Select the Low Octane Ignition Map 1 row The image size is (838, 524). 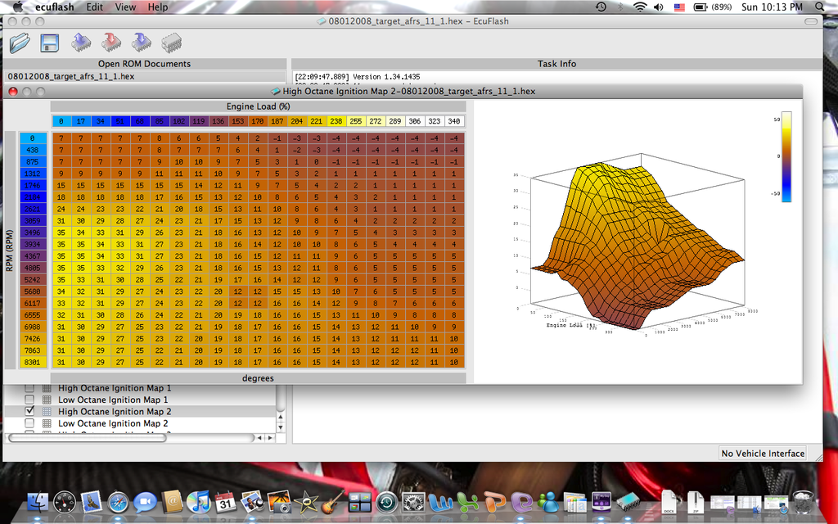(141, 400)
